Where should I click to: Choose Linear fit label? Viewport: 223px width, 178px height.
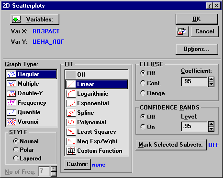coord(86,84)
